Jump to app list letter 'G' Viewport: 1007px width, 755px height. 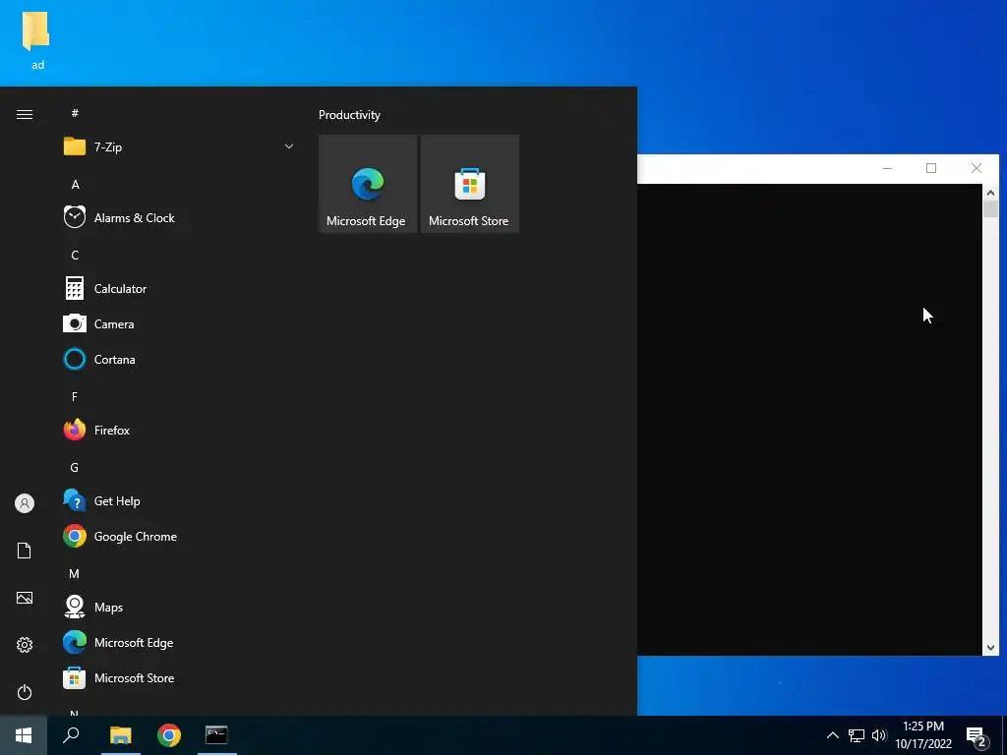[75, 467]
